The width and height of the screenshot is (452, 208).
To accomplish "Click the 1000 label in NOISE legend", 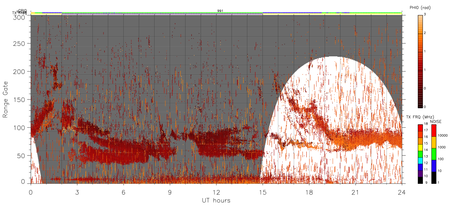I will pyautogui.click(x=441, y=147).
